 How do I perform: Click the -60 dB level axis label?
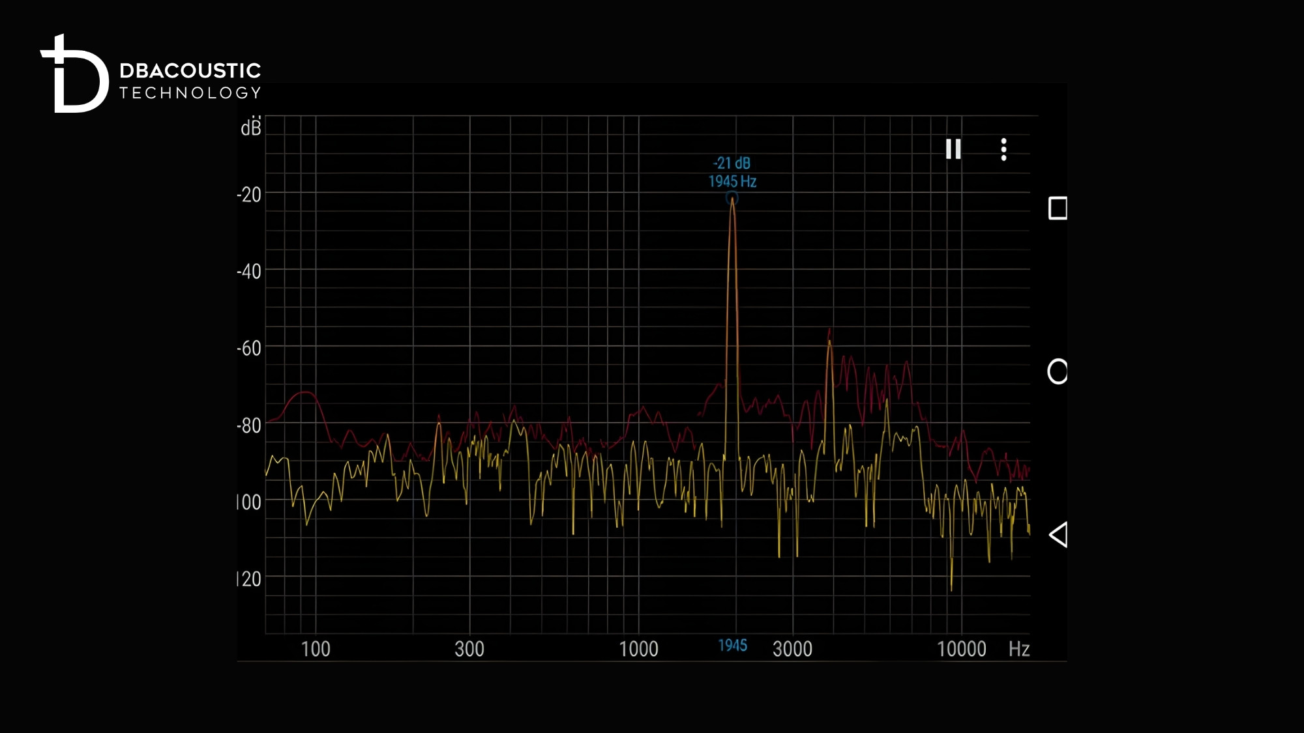pos(248,348)
